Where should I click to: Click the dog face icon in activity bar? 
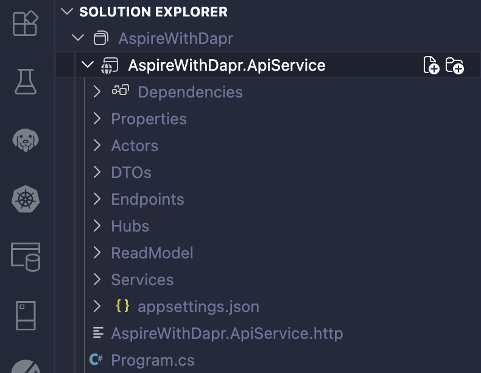tap(26, 140)
